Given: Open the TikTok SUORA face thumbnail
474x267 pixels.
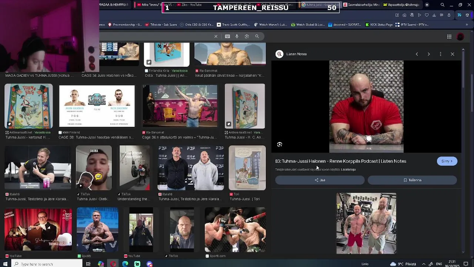Looking at the screenshot, I should 94,168.
